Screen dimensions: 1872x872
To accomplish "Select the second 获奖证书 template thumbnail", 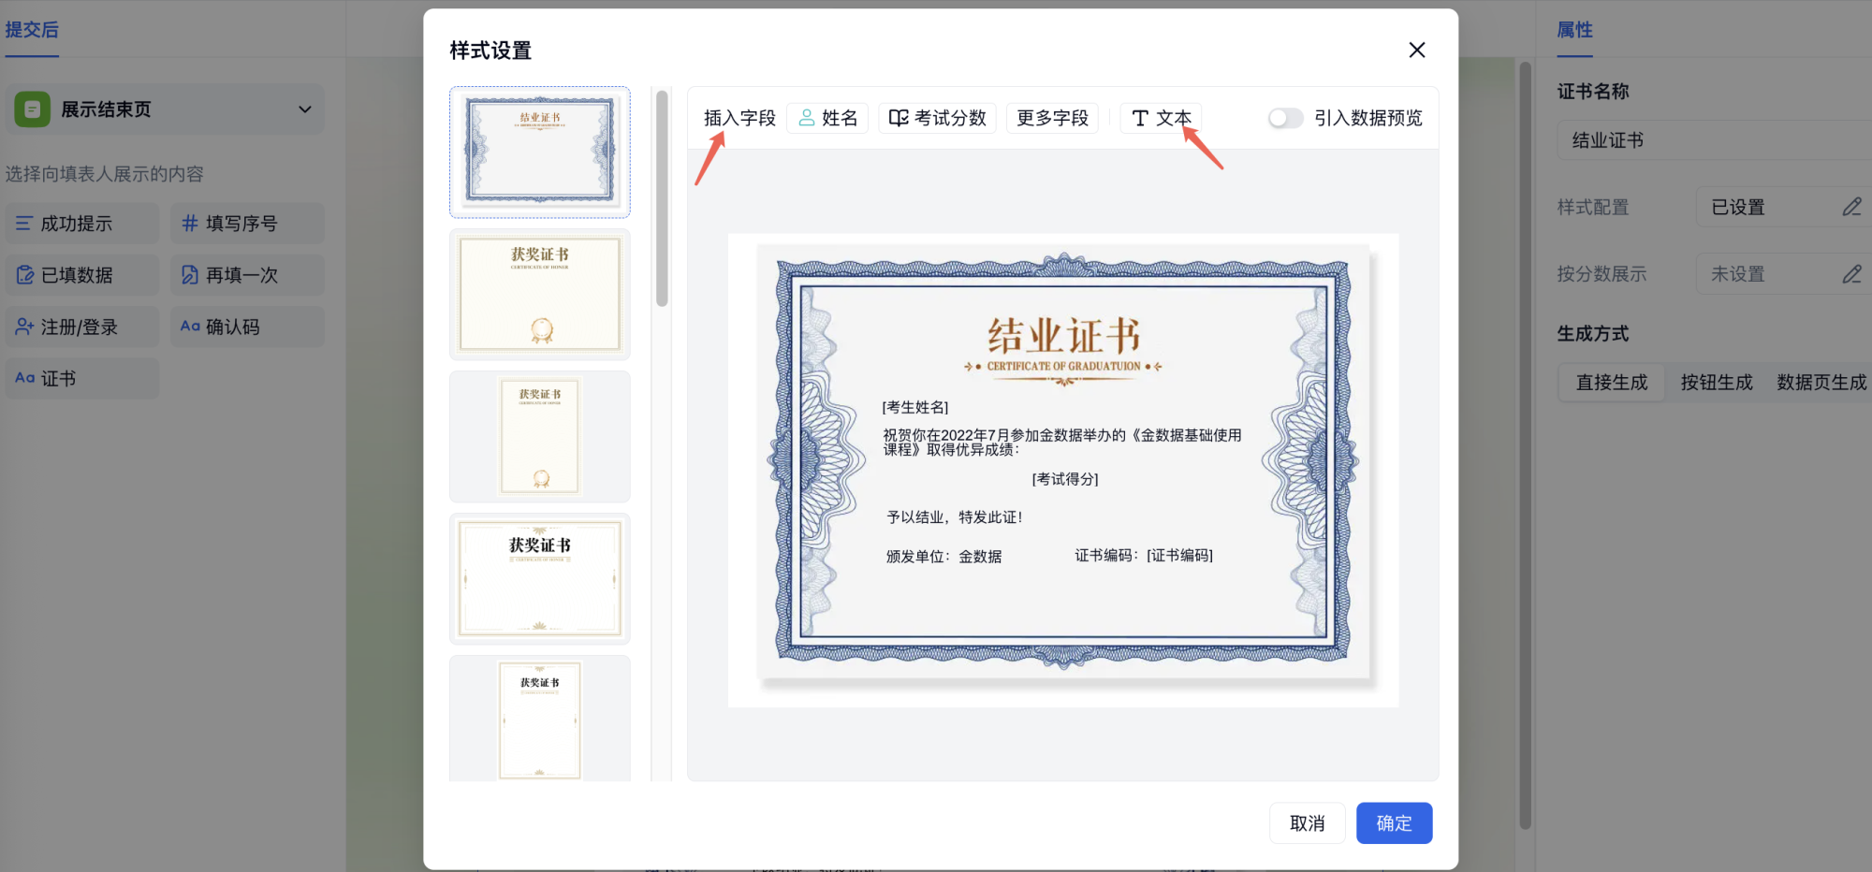I will click(540, 436).
